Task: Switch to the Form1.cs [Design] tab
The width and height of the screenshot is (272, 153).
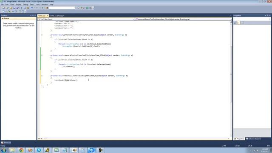Action: [x=57, y=16]
